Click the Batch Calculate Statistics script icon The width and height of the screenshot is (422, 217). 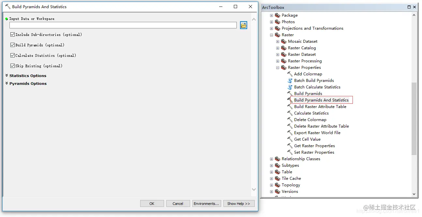(x=290, y=87)
